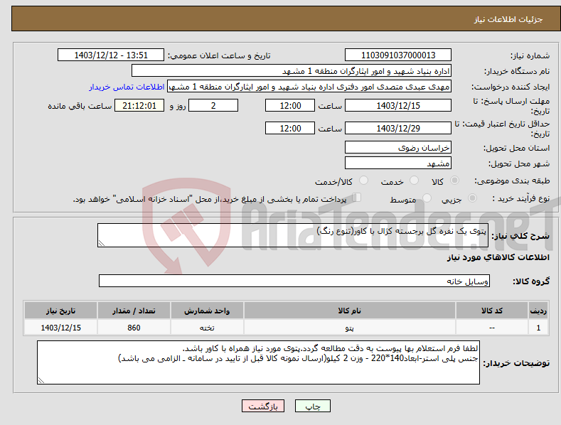Click the price validity time 12:00 field
This screenshot has width=561, height=425.
pos(290,128)
